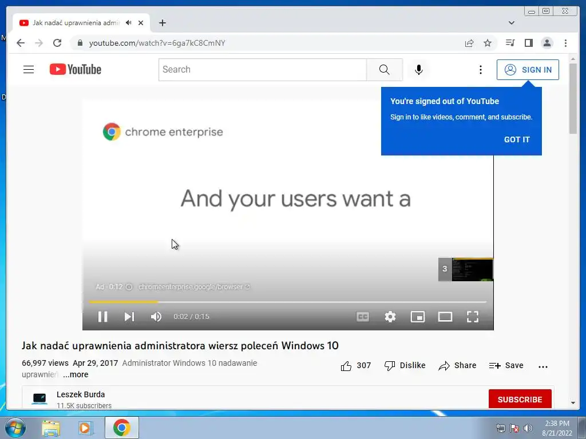Pause the video ad
The height and width of the screenshot is (439, 586).
pos(103,317)
